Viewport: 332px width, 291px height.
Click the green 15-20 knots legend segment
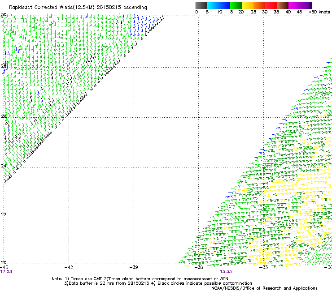(236, 5)
